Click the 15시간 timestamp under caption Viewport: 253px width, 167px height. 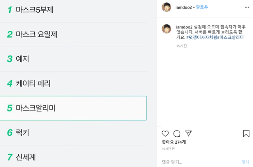coord(181,46)
